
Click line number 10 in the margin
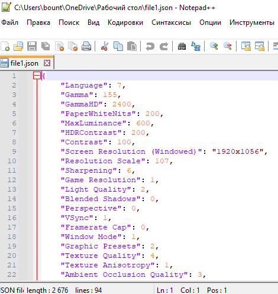[x=12, y=161]
